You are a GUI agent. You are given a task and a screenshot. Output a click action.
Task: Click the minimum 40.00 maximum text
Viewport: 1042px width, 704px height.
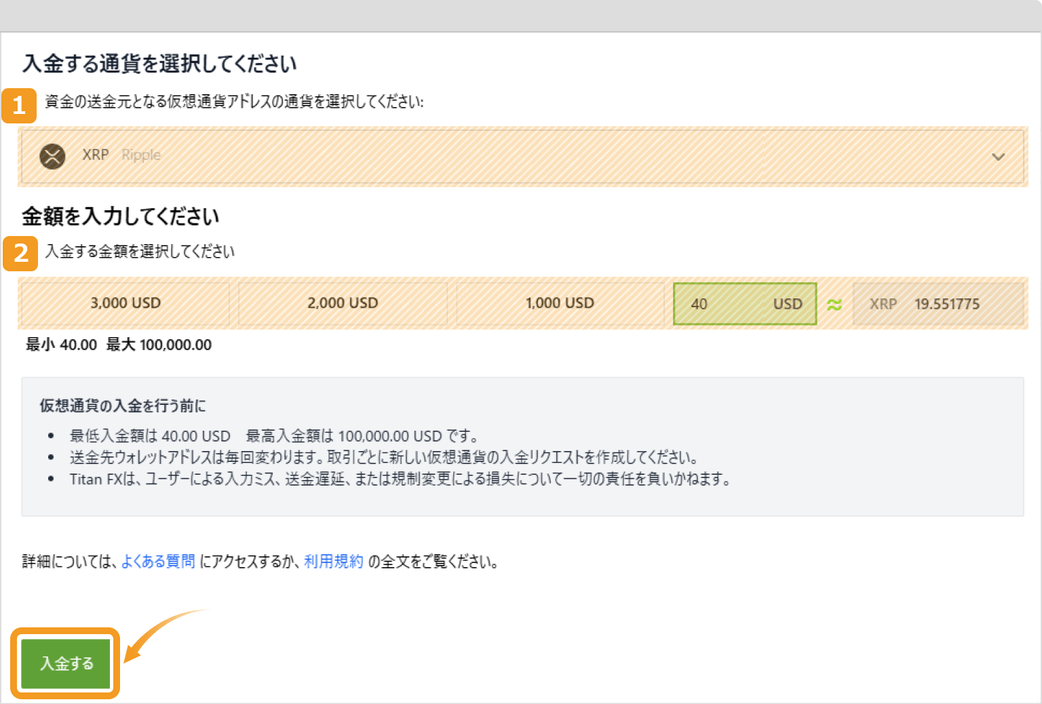(118, 345)
